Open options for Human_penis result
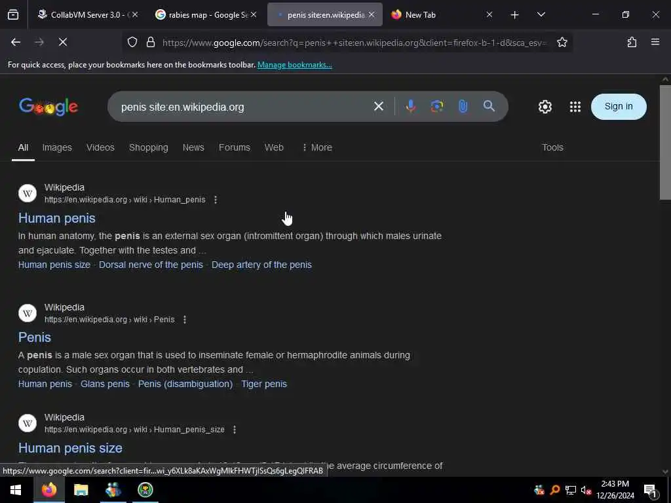The image size is (671, 503). coord(215,200)
